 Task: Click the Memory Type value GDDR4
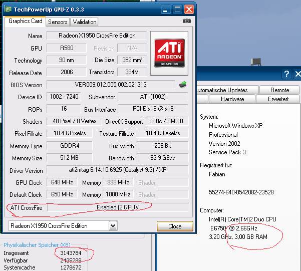coord(70,146)
